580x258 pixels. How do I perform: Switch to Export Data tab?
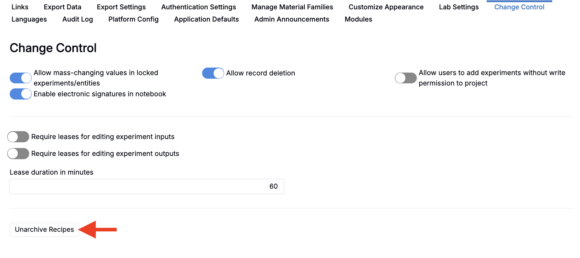click(x=62, y=7)
